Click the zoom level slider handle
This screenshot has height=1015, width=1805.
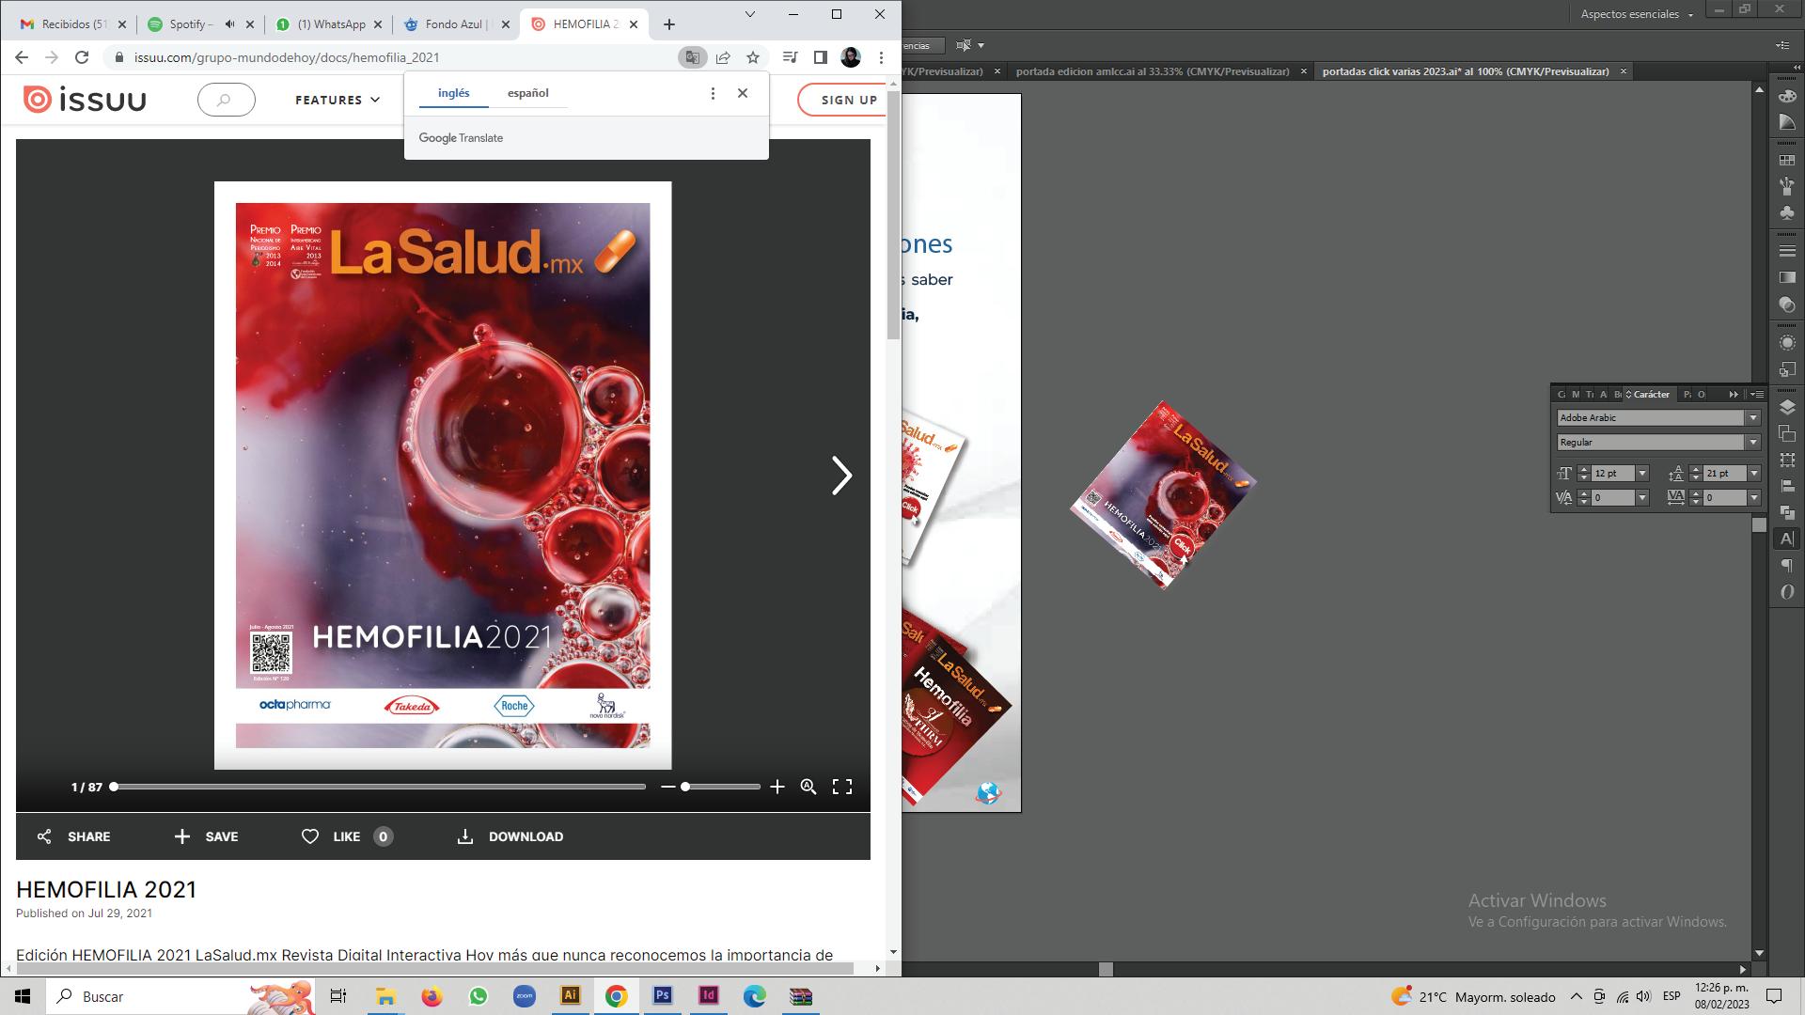685,787
